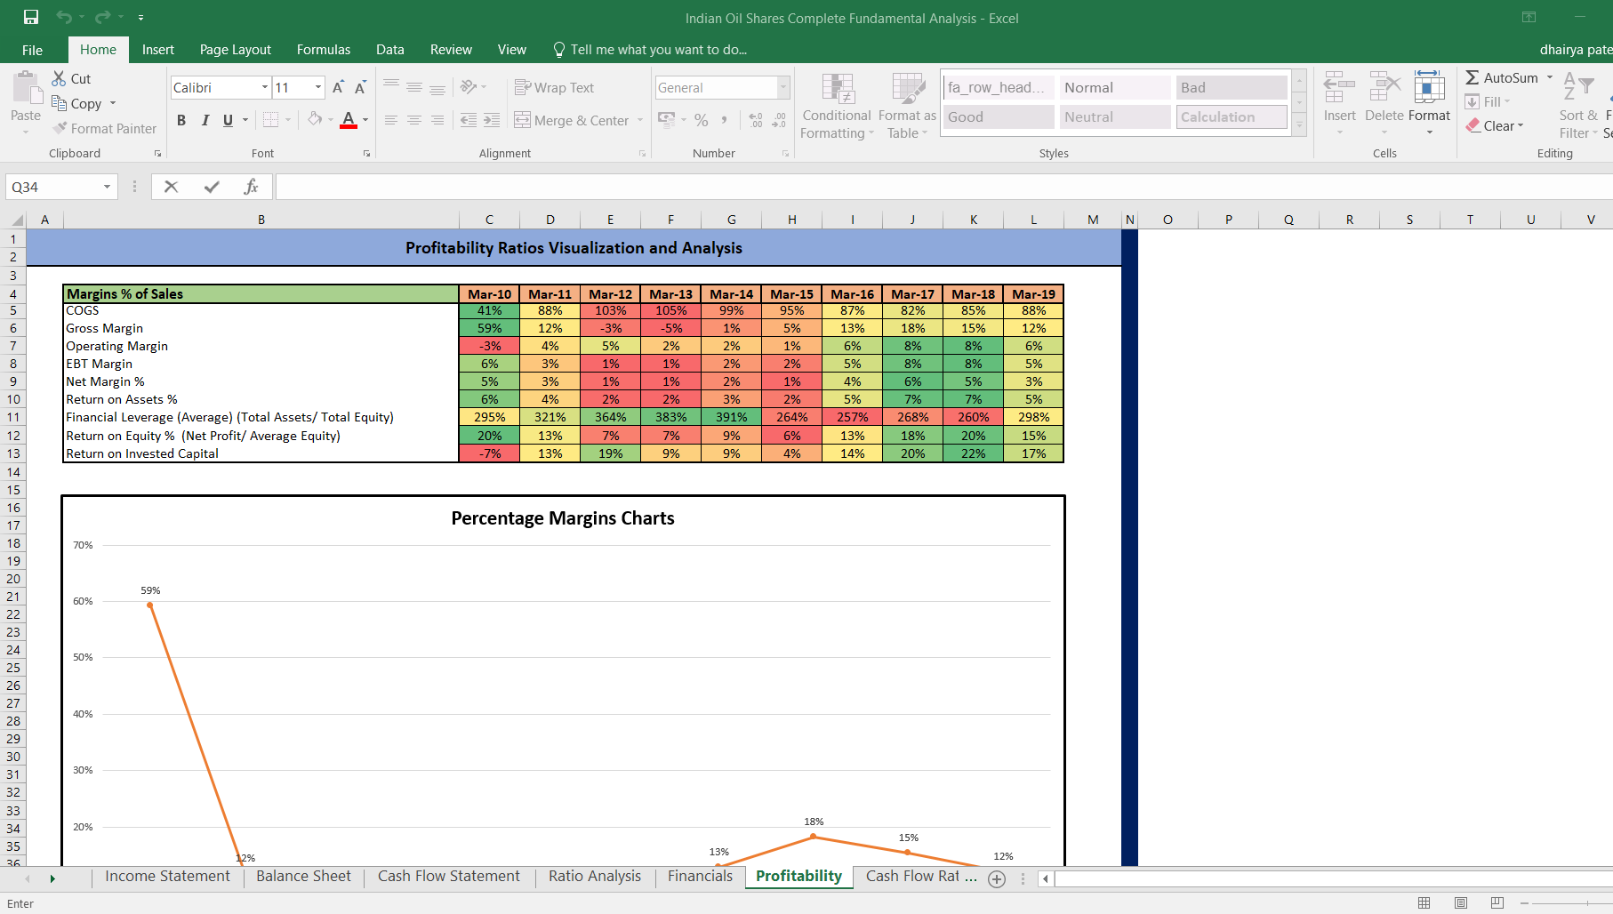Click the Cancel X in the formula bar
The image size is (1613, 914).
coord(172,187)
